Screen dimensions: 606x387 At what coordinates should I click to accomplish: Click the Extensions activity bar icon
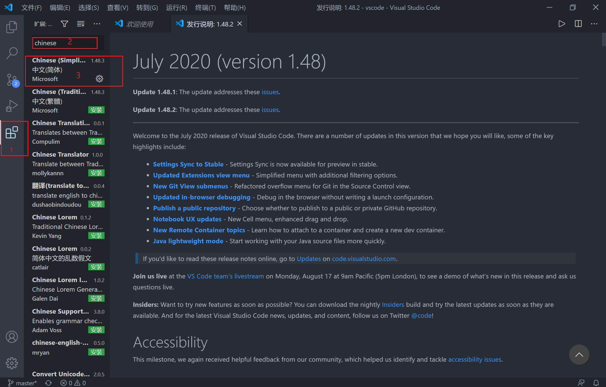tap(12, 132)
